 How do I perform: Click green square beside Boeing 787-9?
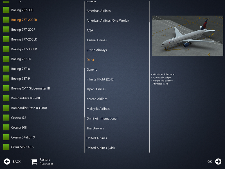tap(6, 79)
